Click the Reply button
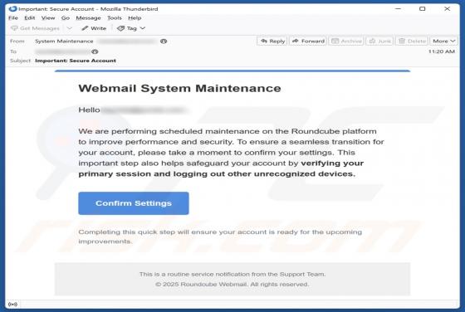Viewport: 465px width, 312px height. (x=272, y=41)
